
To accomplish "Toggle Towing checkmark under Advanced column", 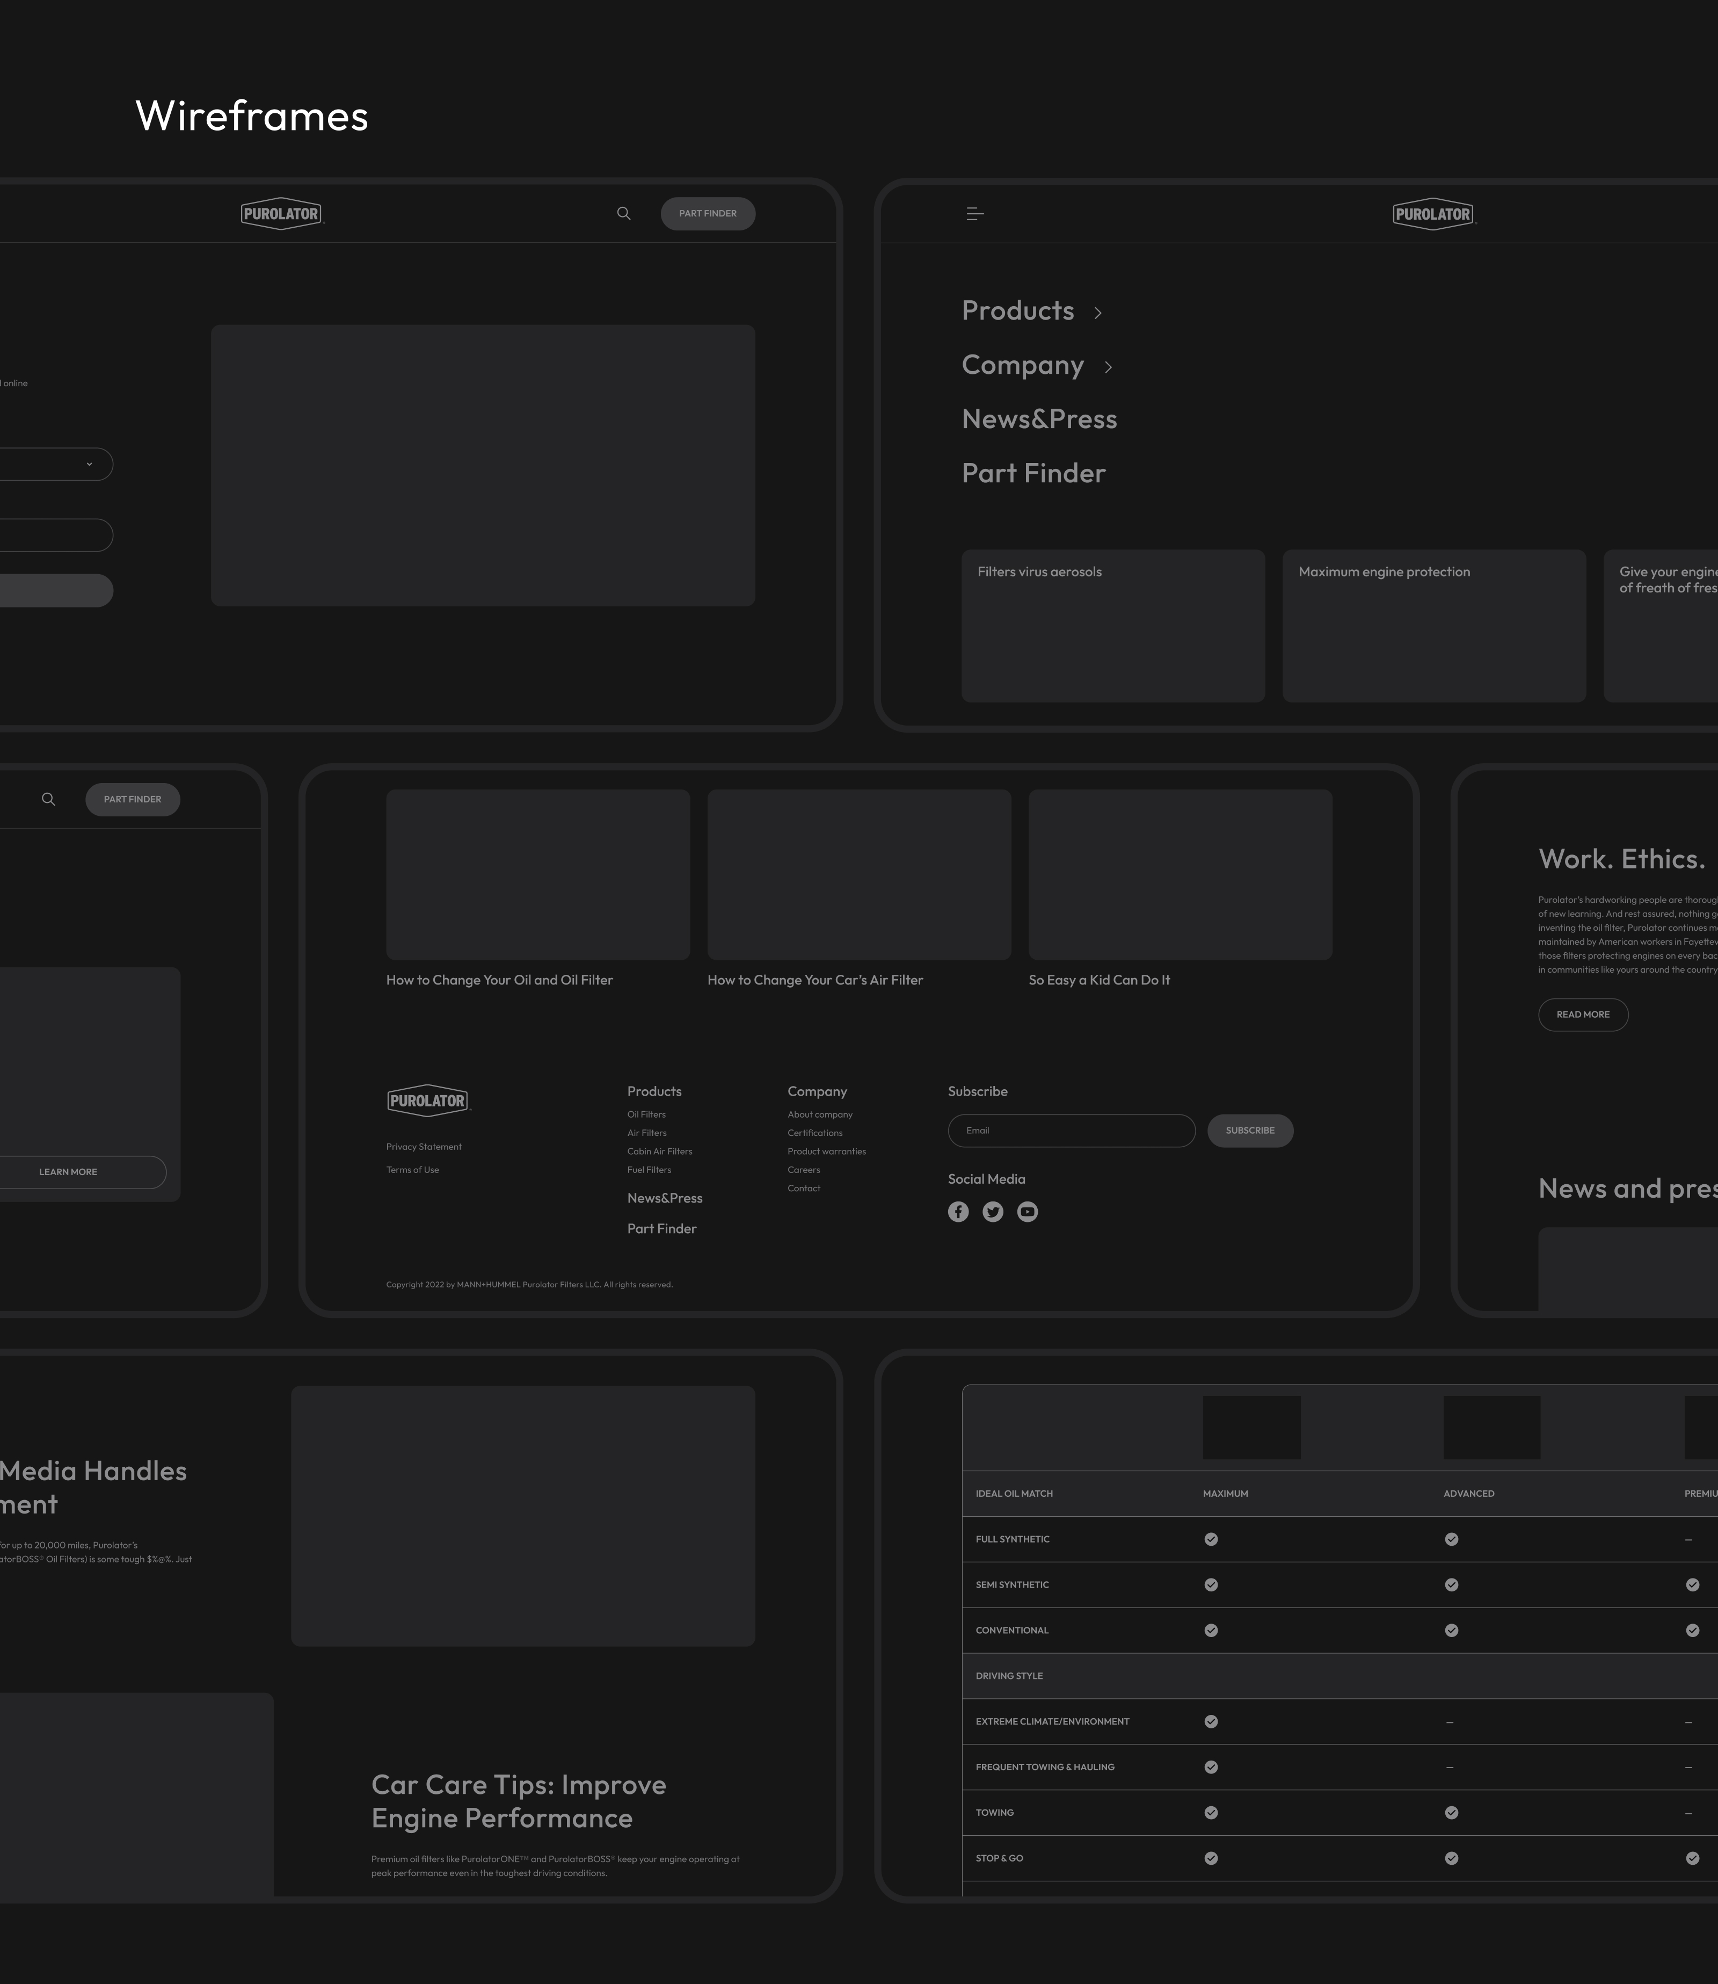I will (x=1452, y=1812).
